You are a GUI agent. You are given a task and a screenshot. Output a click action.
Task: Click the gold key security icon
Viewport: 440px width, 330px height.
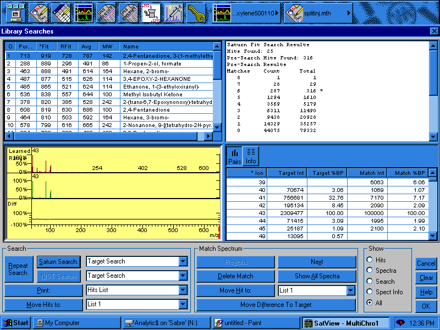point(196,13)
